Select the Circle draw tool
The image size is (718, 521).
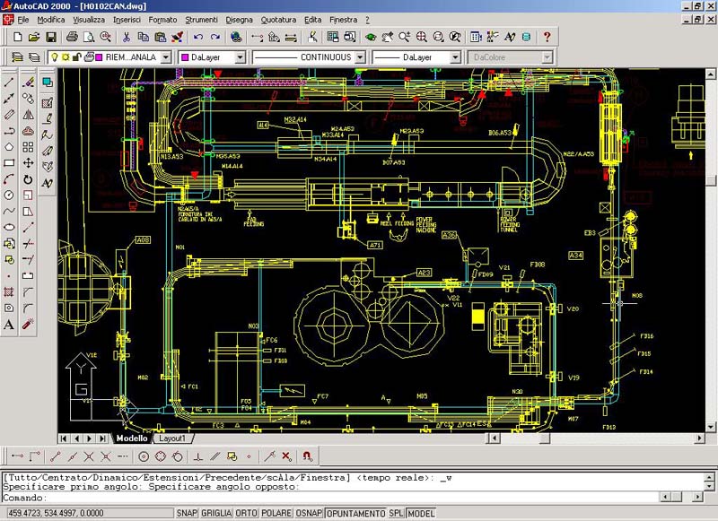point(9,195)
